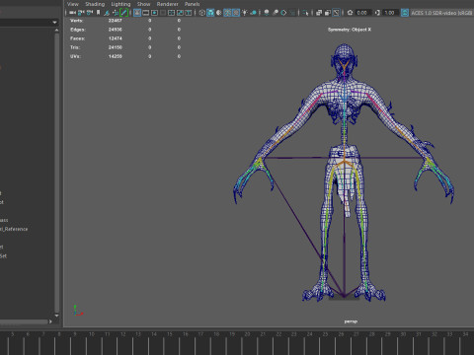Toggle the Safe Title overlay
474x355 pixels.
tap(189, 13)
